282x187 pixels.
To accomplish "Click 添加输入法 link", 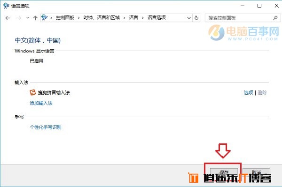I will click(x=41, y=103).
